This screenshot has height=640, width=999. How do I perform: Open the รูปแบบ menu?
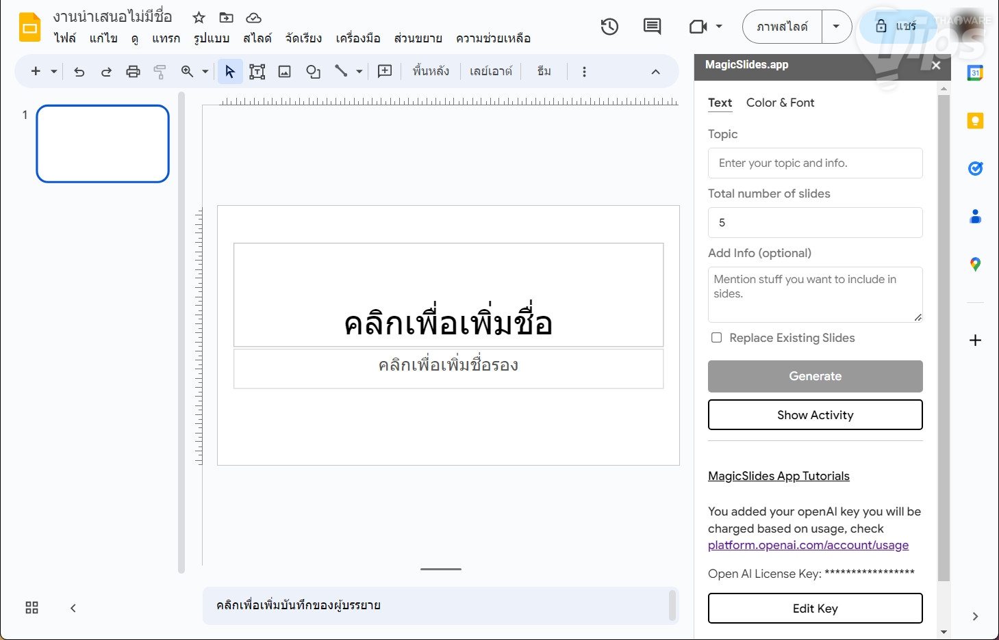pyautogui.click(x=212, y=38)
